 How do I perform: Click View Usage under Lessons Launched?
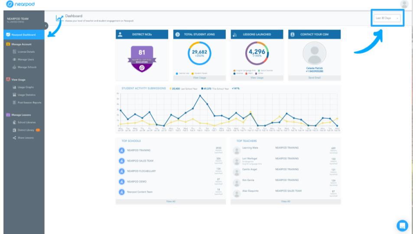tap(257, 78)
